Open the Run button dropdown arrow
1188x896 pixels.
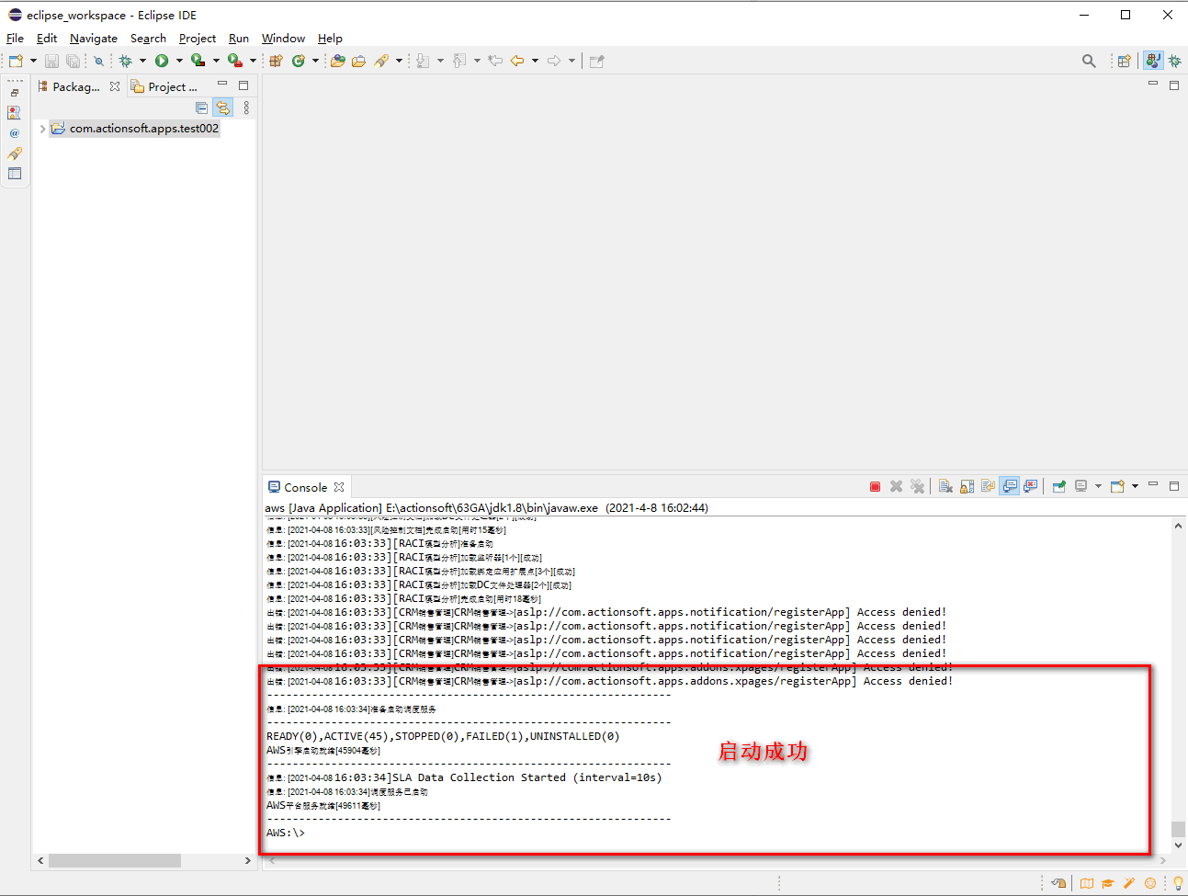(x=179, y=62)
